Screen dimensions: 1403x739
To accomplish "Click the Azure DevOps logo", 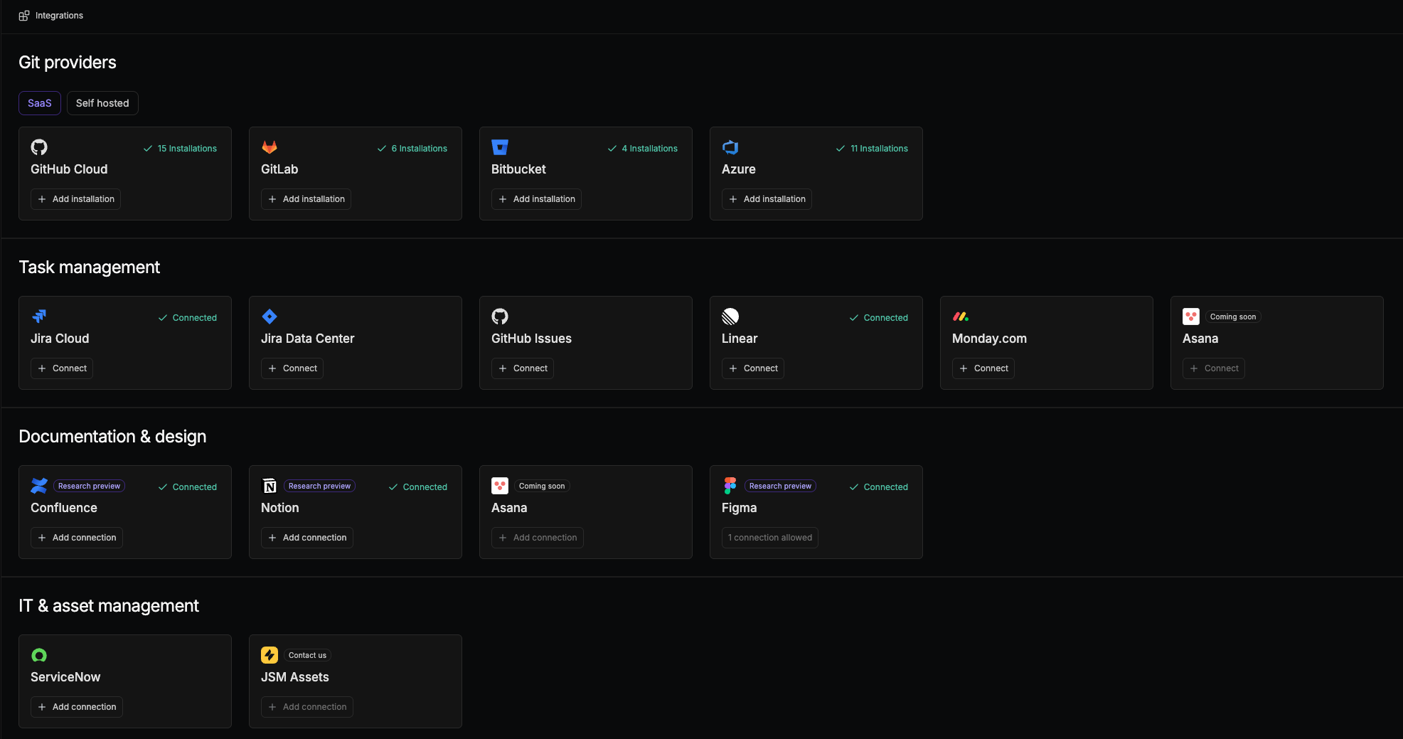I will (730, 147).
